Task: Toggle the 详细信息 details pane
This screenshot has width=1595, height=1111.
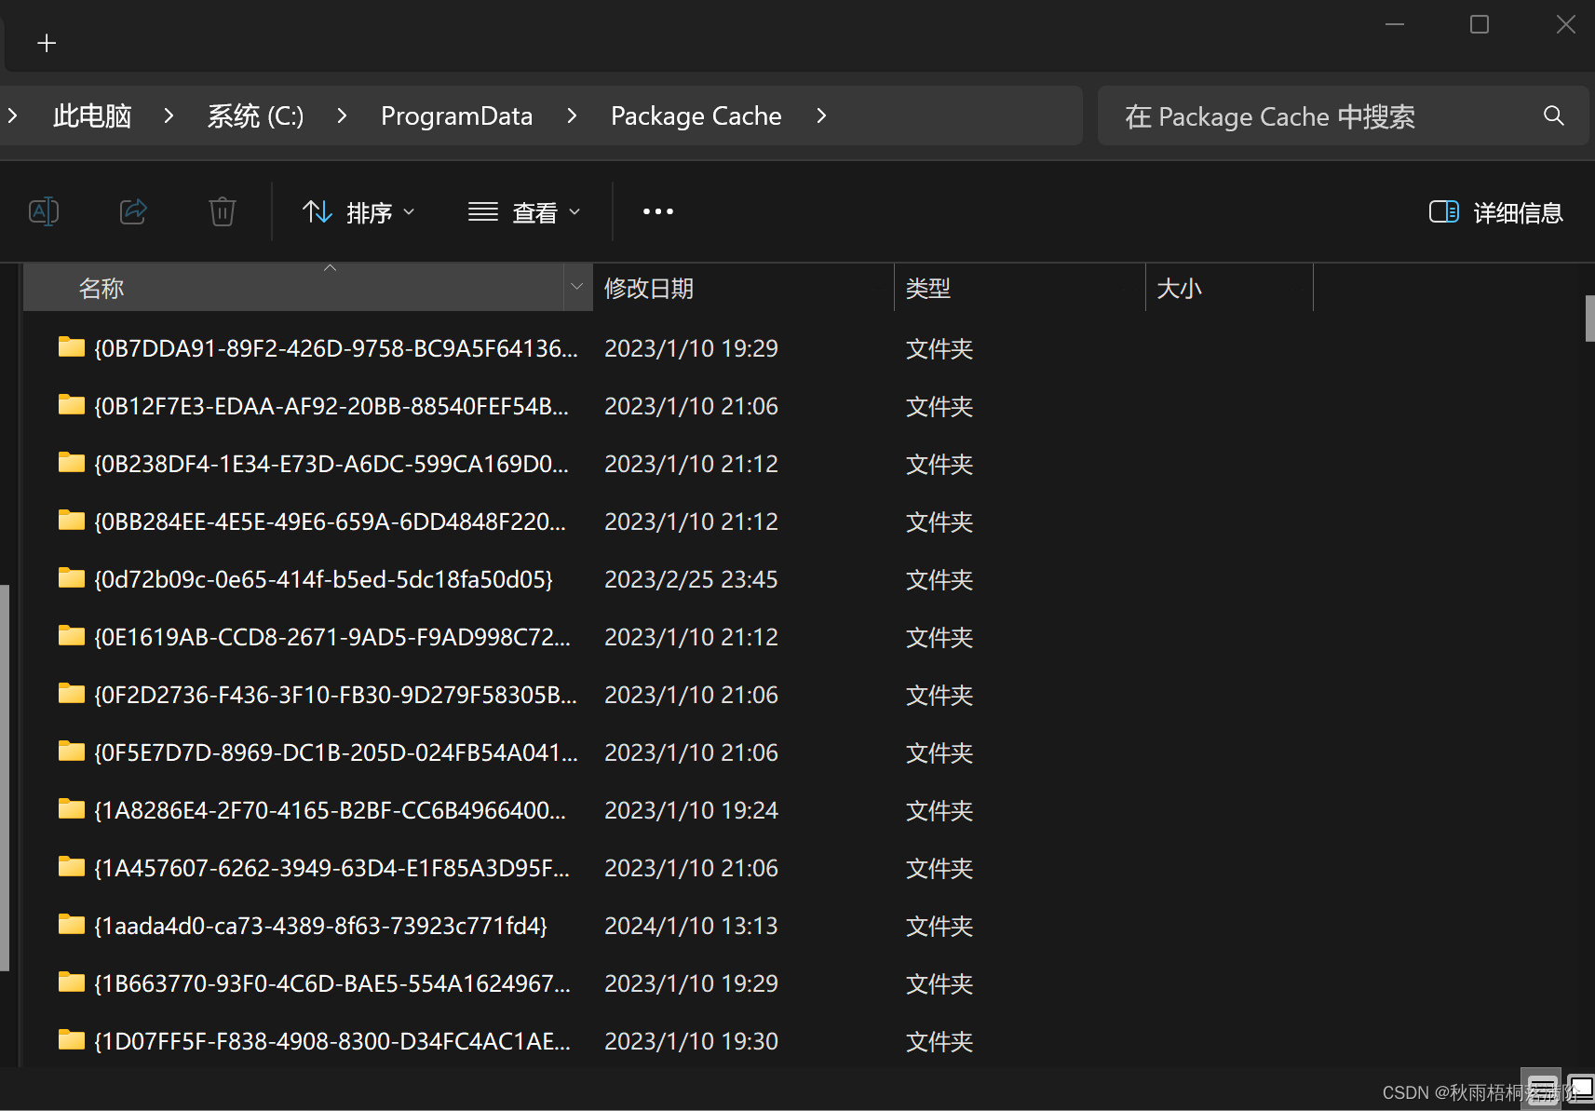Action: [x=1496, y=212]
